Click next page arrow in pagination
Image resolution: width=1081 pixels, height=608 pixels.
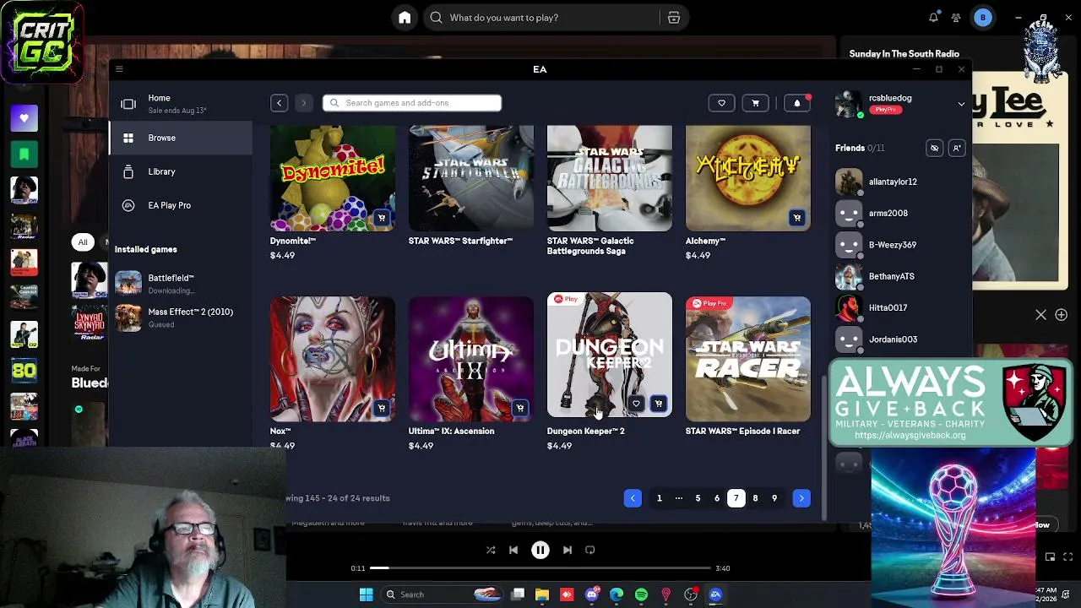[801, 498]
